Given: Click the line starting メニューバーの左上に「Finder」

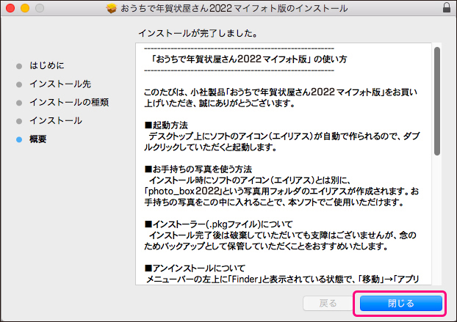Looking at the screenshot, I should (282, 279).
